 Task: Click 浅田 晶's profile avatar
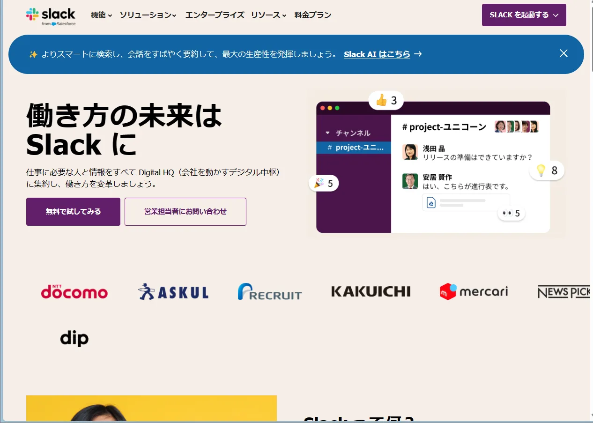[410, 152]
